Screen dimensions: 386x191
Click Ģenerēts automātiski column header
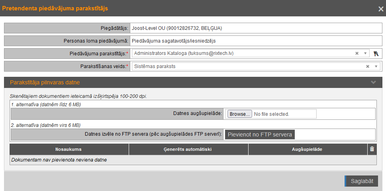[x=188, y=150]
